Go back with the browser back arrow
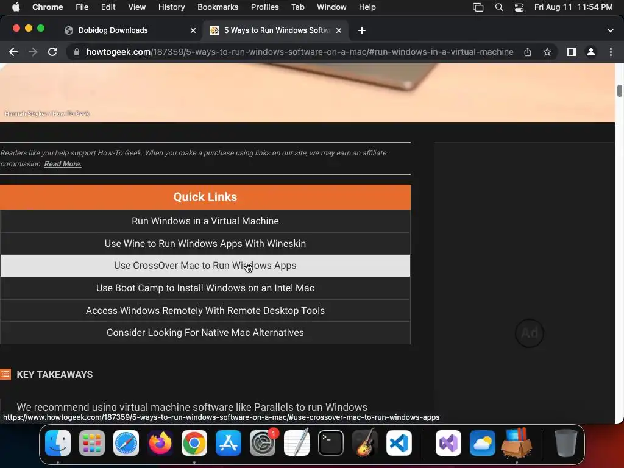The height and width of the screenshot is (468, 624). (x=13, y=52)
